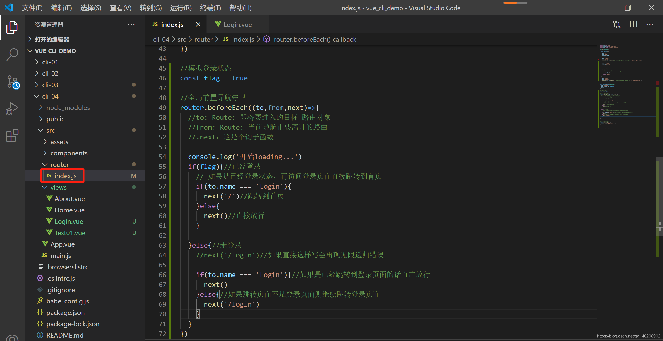The width and height of the screenshot is (663, 341).
Task: Click the Open Changes compare icon
Action: tap(616, 25)
